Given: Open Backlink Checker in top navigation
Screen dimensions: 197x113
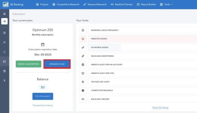Looking at the screenshot, I should coord(122,4).
